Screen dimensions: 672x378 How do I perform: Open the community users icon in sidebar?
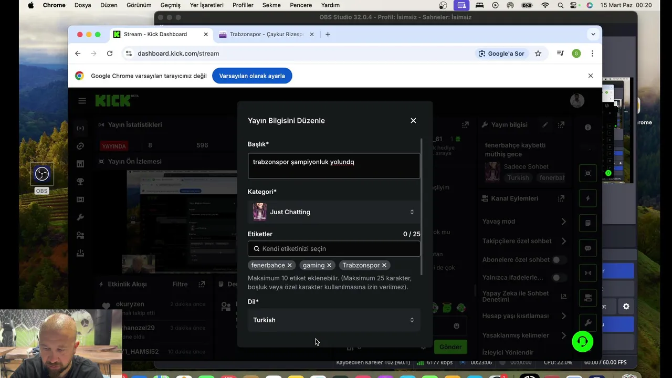pos(80,235)
